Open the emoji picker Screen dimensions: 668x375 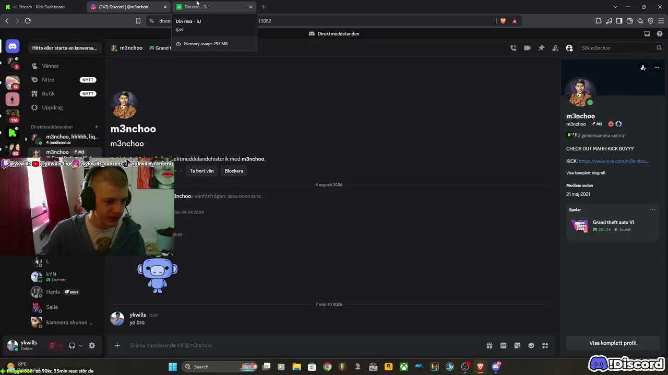pyautogui.click(x=531, y=345)
